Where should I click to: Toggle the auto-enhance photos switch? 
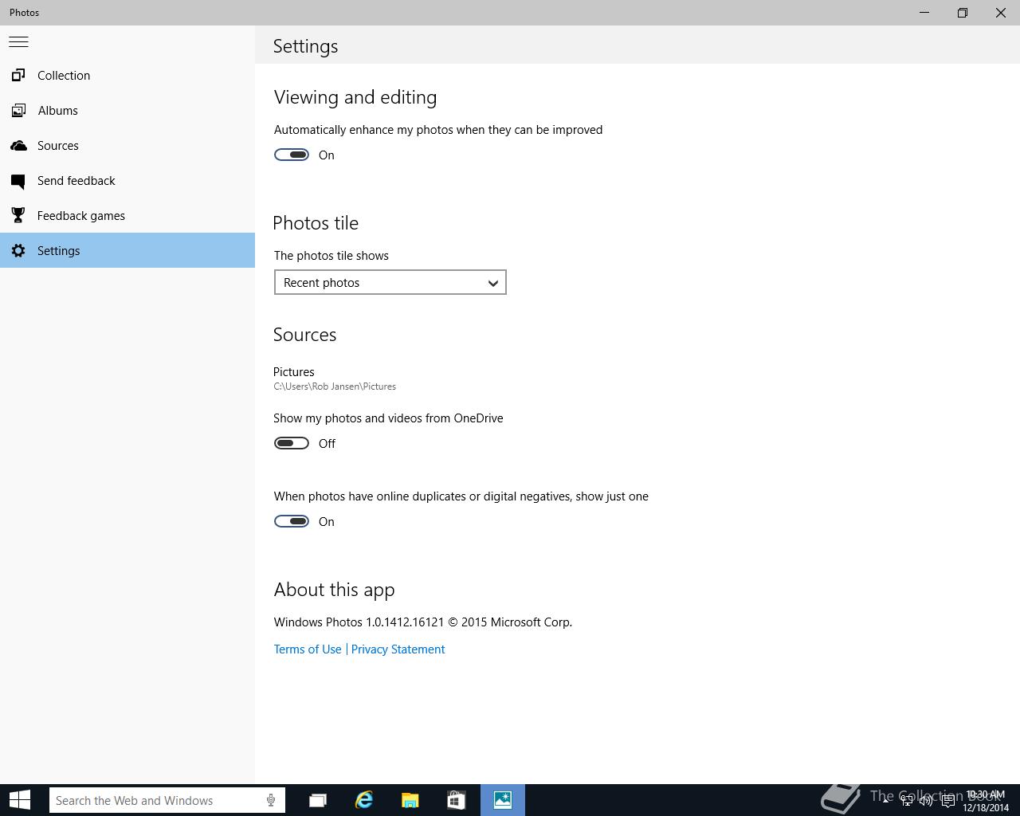click(292, 155)
